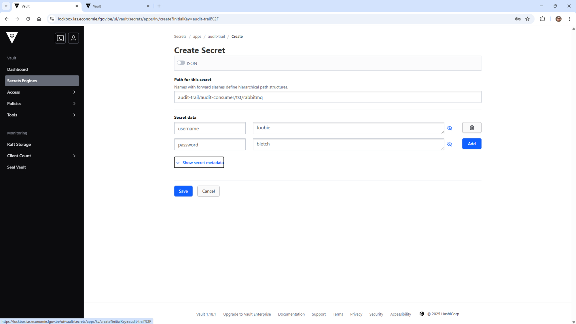Click the secret path input field

pyautogui.click(x=327, y=97)
